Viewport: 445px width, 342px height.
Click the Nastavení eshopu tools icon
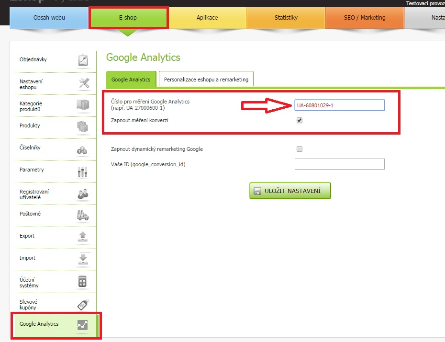click(x=84, y=83)
